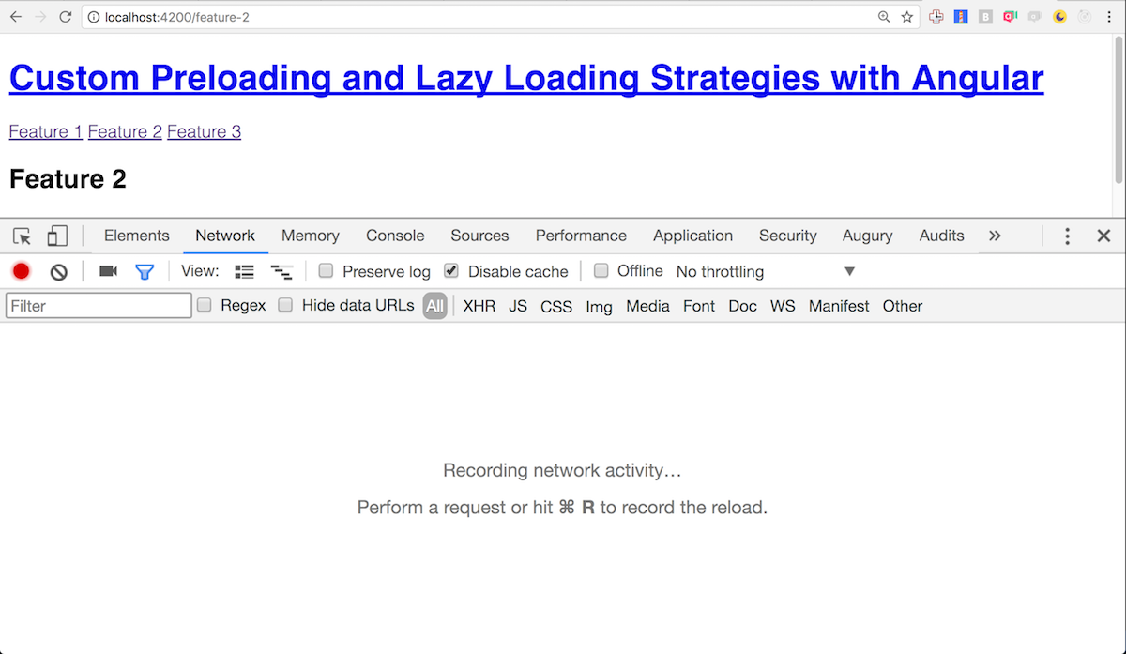Click the zoom magnifier icon in address bar
Viewport: 1126px width, 654px height.
pyautogui.click(x=884, y=17)
